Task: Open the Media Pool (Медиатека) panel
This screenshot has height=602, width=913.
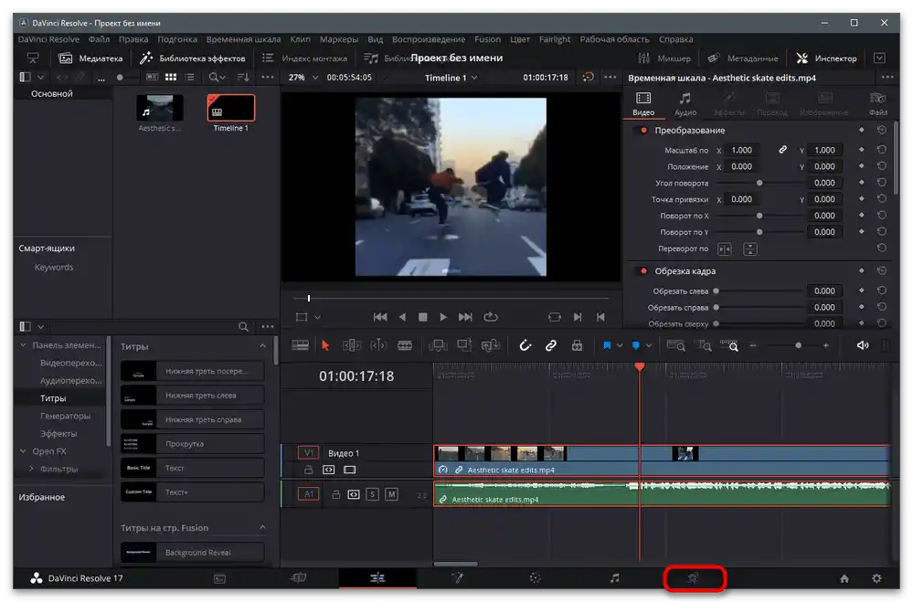Action: click(x=90, y=58)
